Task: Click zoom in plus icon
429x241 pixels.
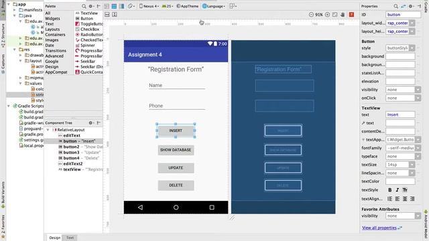Action: [327, 15]
